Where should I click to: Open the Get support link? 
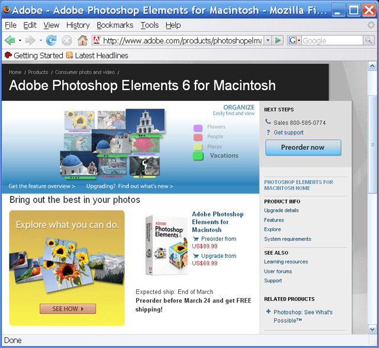point(288,133)
